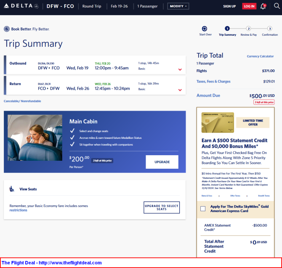The width and height of the screenshot is (282, 268).
Task: Select step 2 Review & Pay circle
Action: pyautogui.click(x=248, y=29)
